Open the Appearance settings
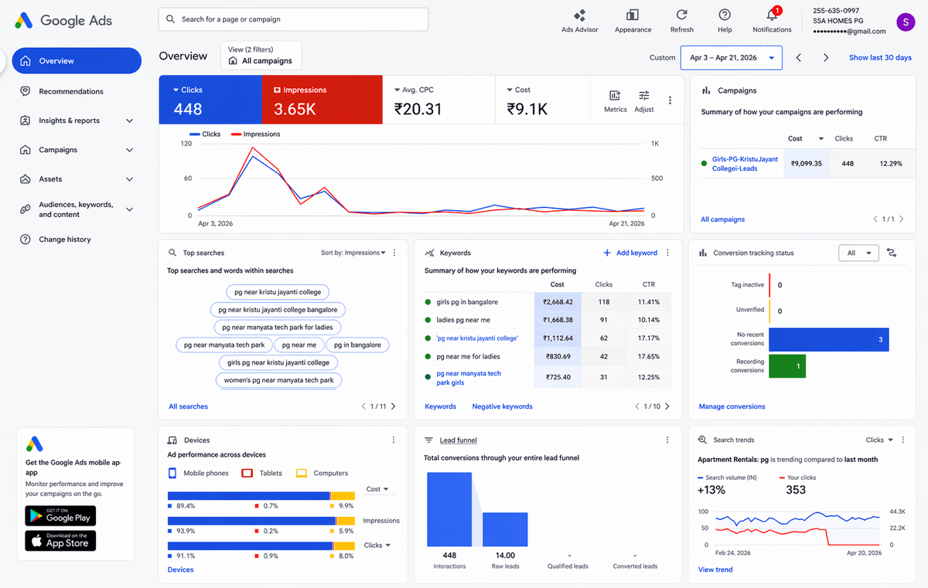This screenshot has width=928, height=588. (633, 21)
